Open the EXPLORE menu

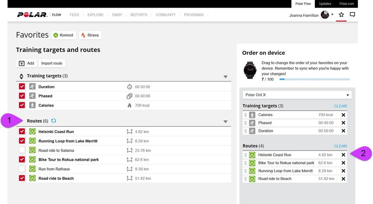(95, 15)
